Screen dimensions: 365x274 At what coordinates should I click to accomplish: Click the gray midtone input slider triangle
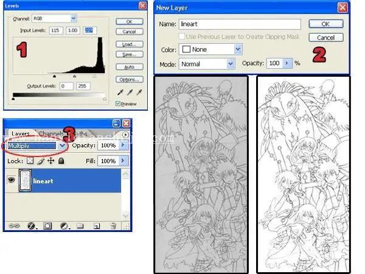coord(74,76)
